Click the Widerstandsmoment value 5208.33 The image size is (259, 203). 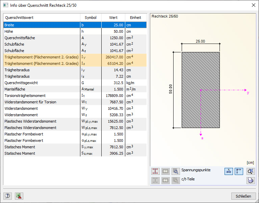pos(116,115)
